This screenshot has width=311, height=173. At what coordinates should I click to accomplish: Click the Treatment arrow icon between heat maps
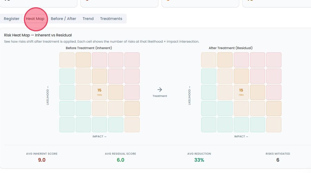point(160,90)
